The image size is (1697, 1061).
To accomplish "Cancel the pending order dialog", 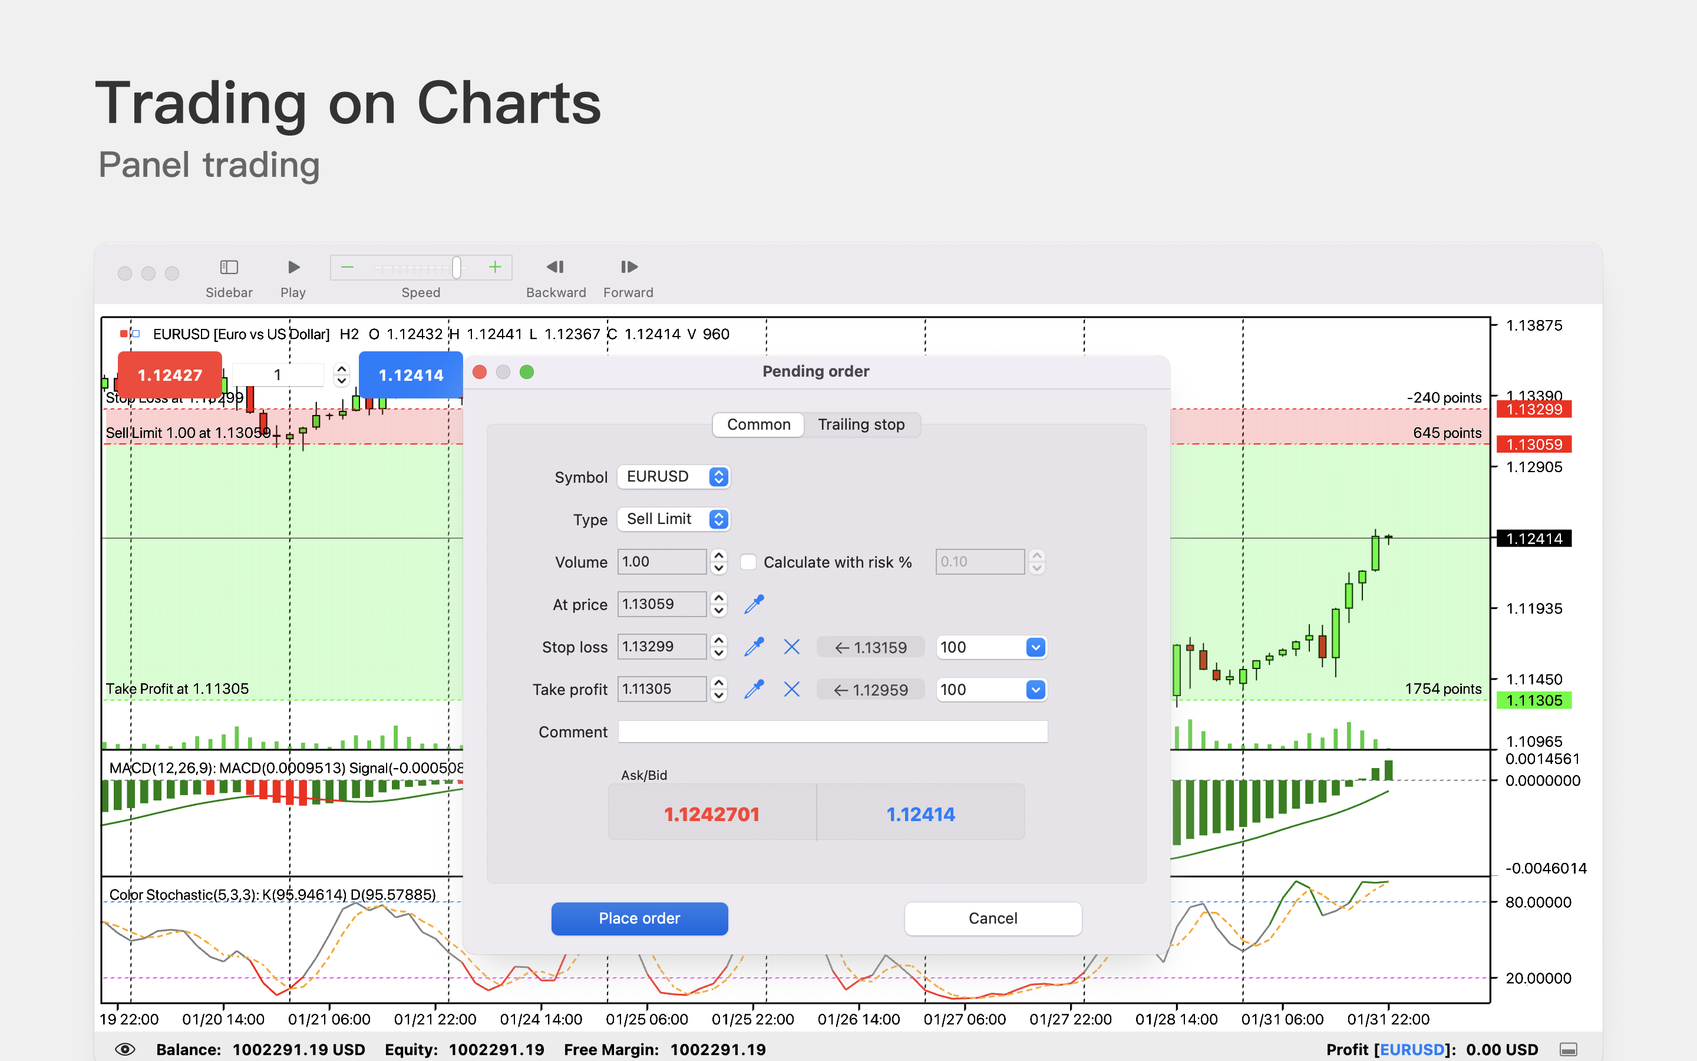I will point(993,918).
